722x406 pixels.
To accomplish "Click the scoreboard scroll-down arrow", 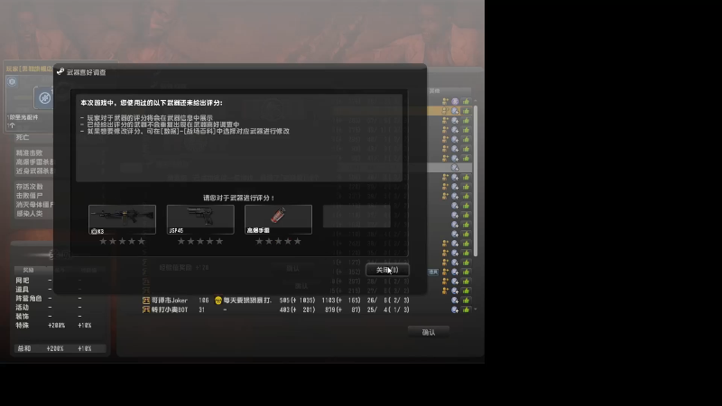I will click(x=476, y=309).
